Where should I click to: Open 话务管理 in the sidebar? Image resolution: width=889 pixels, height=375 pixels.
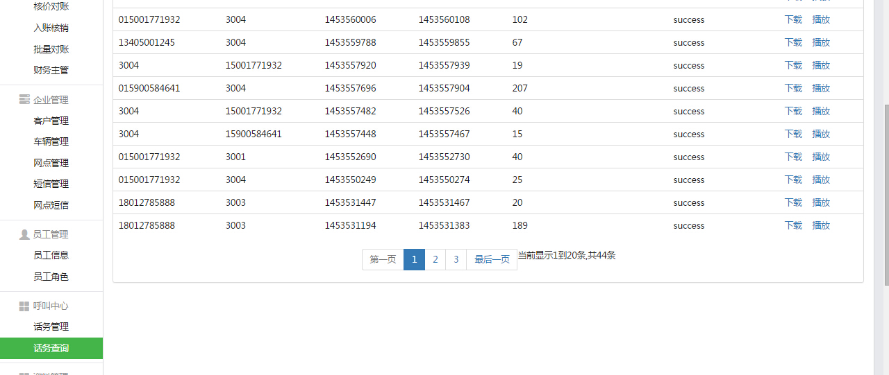(51, 326)
